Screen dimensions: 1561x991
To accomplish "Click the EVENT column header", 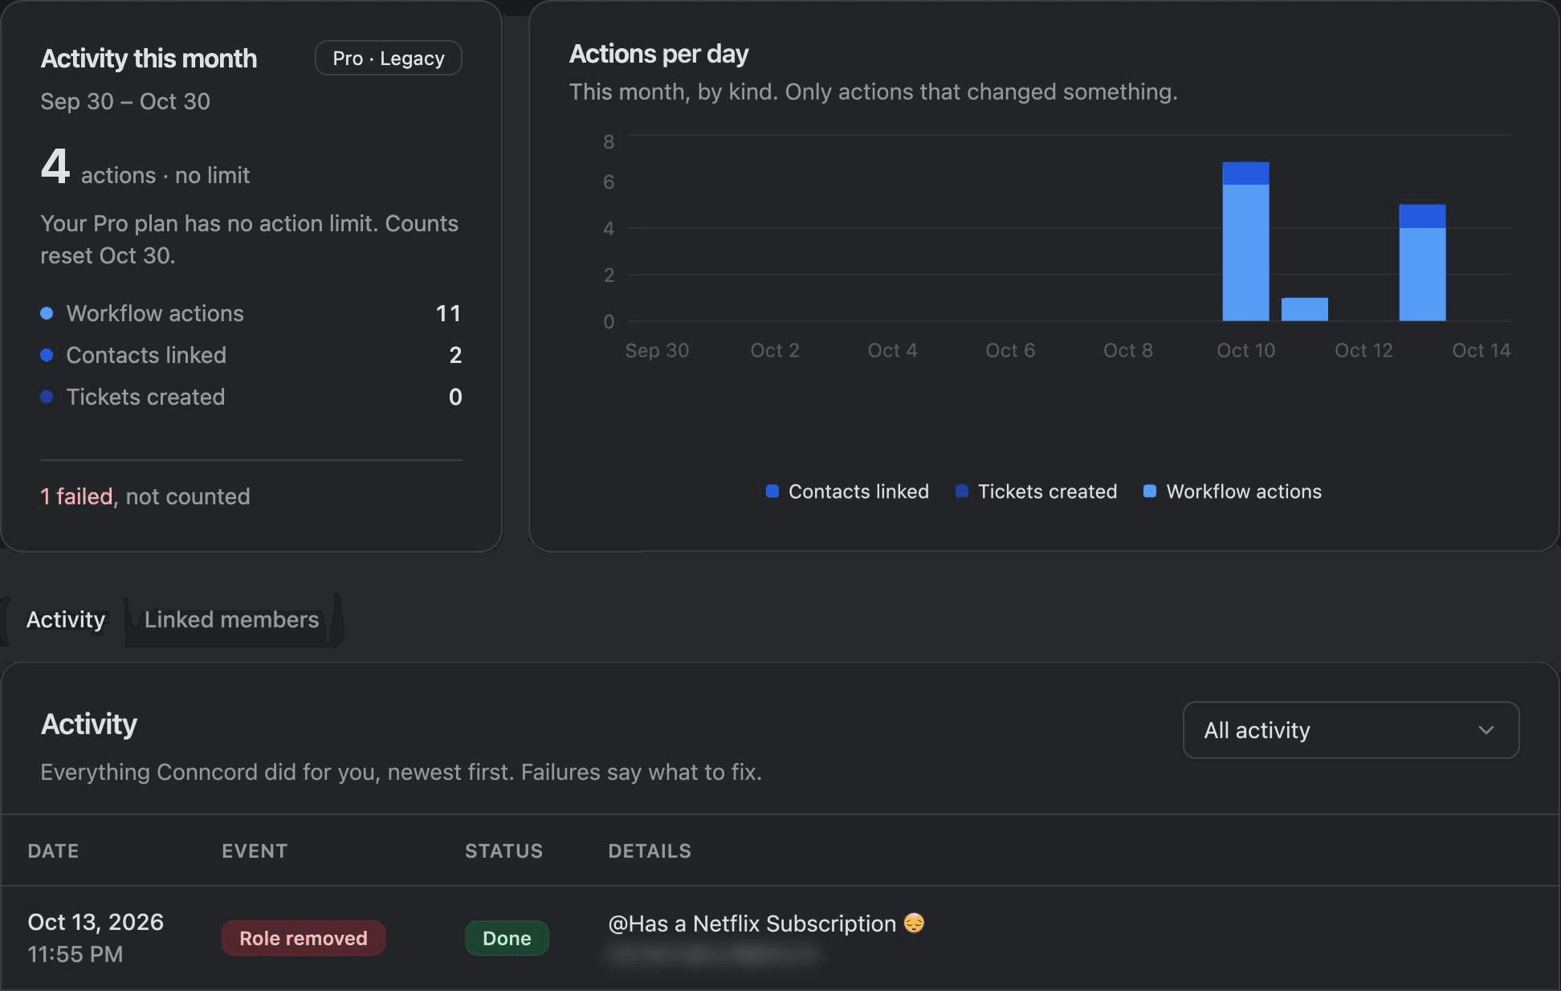I will (x=255, y=851).
